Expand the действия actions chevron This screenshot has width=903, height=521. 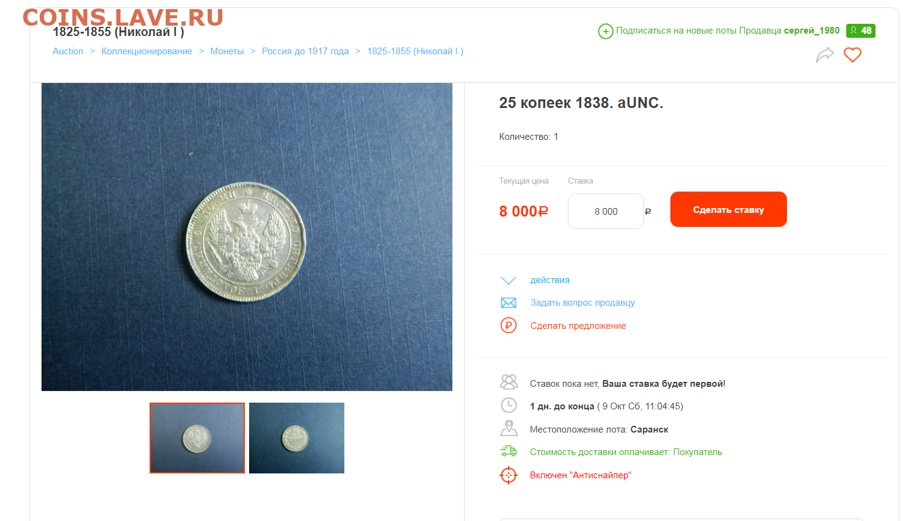pyautogui.click(x=509, y=280)
